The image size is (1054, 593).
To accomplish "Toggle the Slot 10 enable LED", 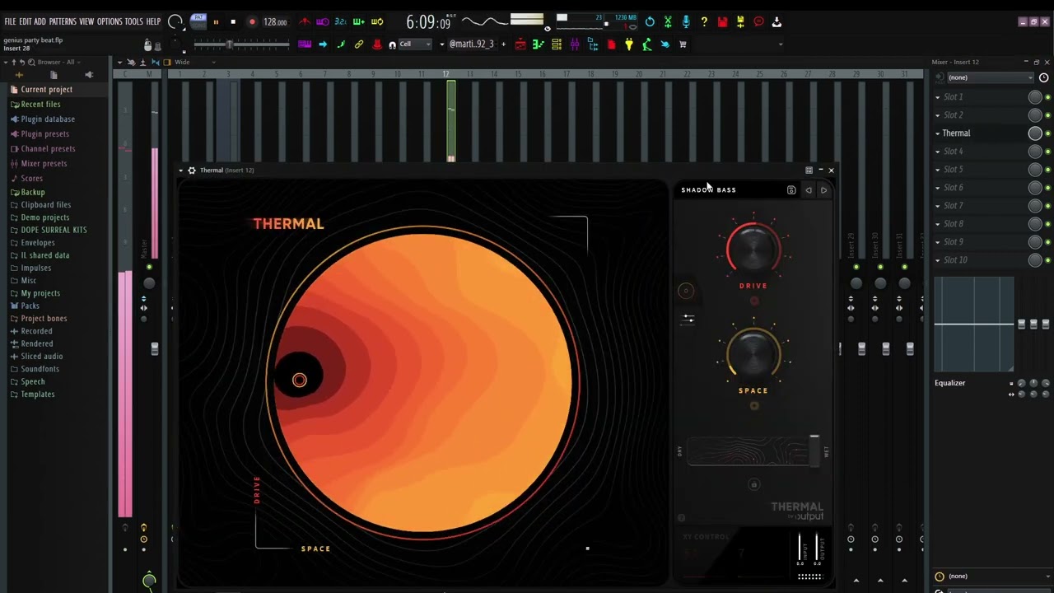I will point(1048,260).
